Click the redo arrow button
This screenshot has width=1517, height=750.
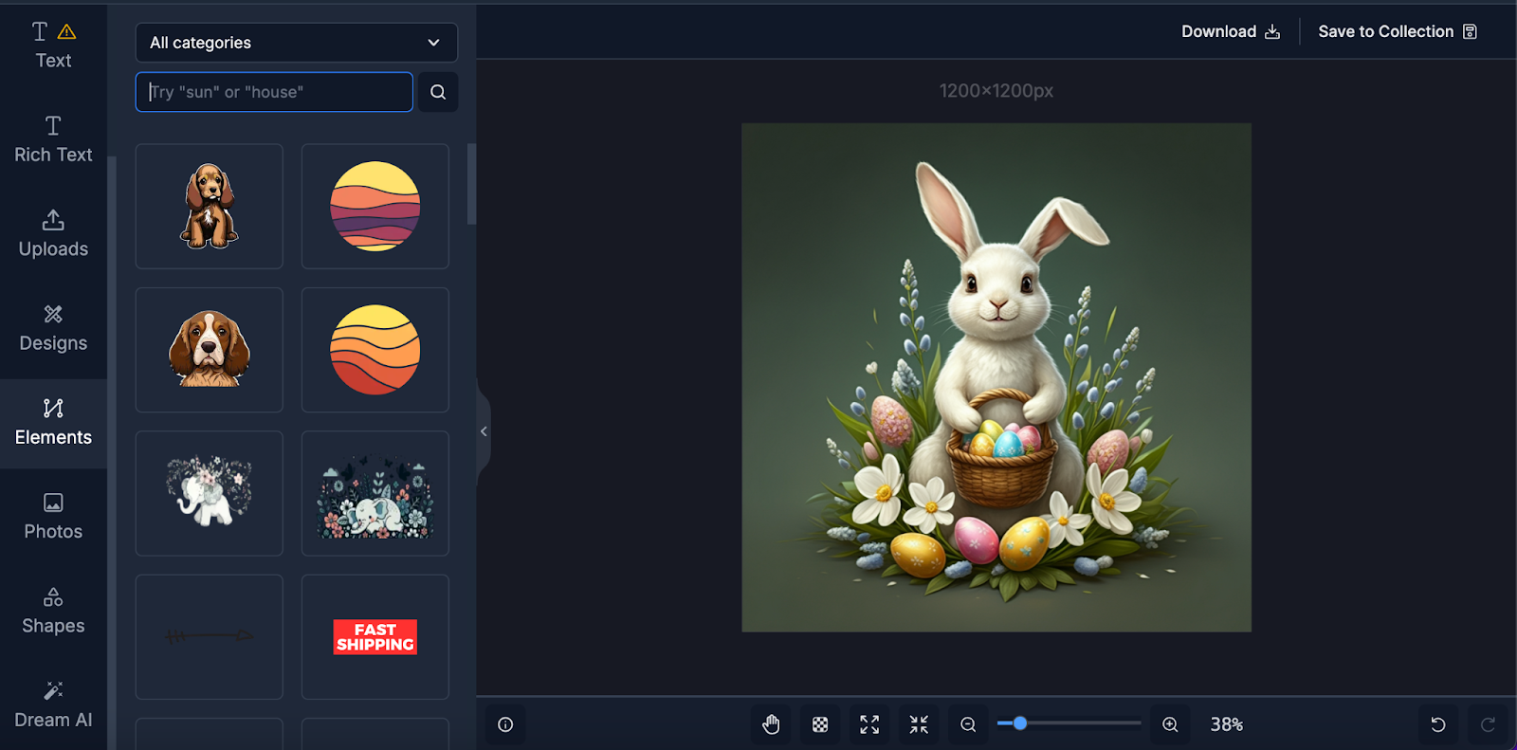[x=1488, y=724]
